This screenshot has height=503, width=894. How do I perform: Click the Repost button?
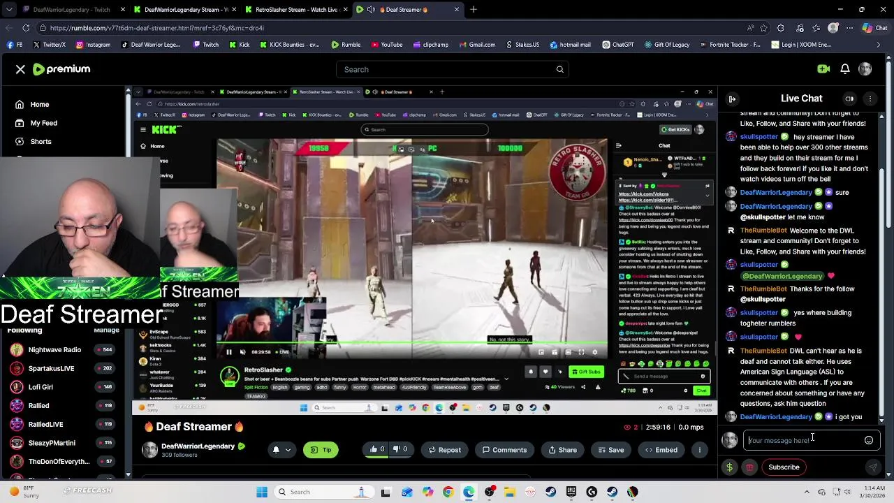tap(445, 450)
